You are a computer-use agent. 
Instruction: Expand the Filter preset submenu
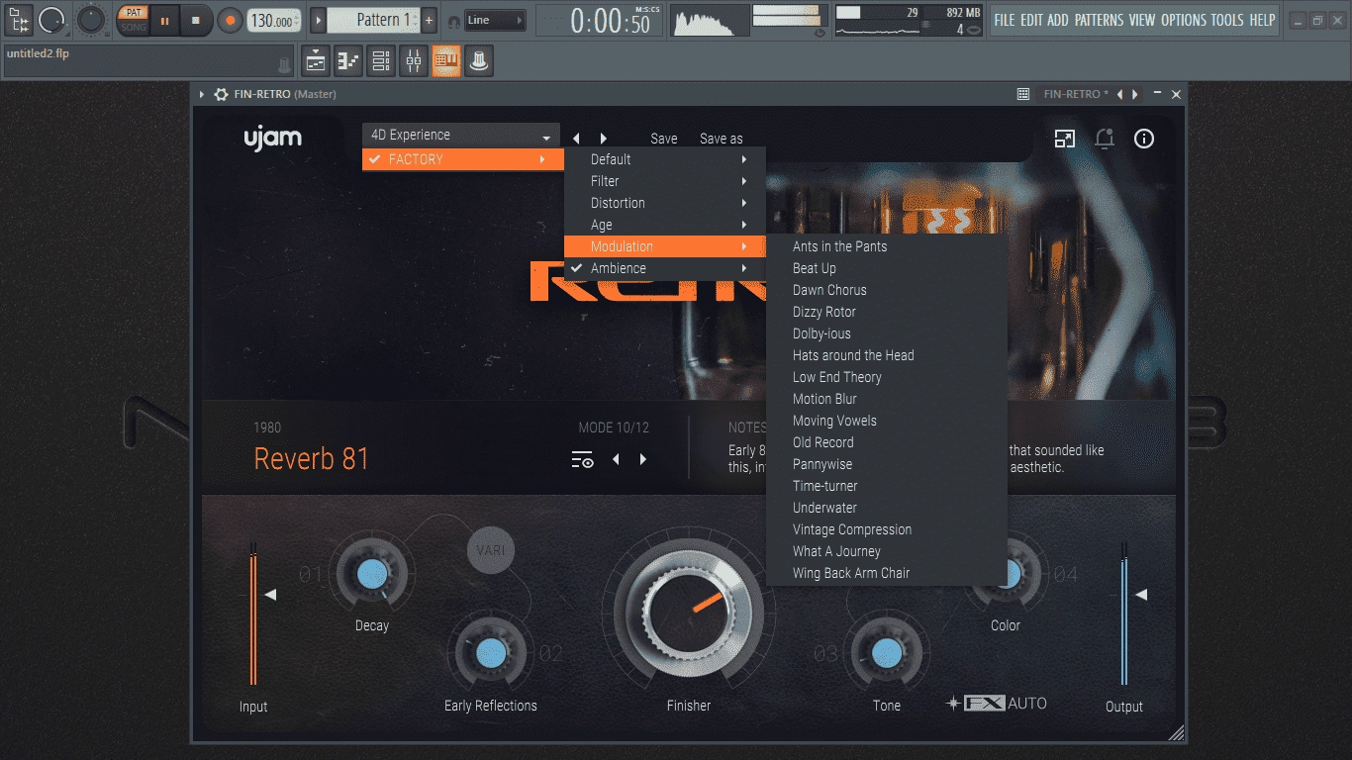pos(664,181)
